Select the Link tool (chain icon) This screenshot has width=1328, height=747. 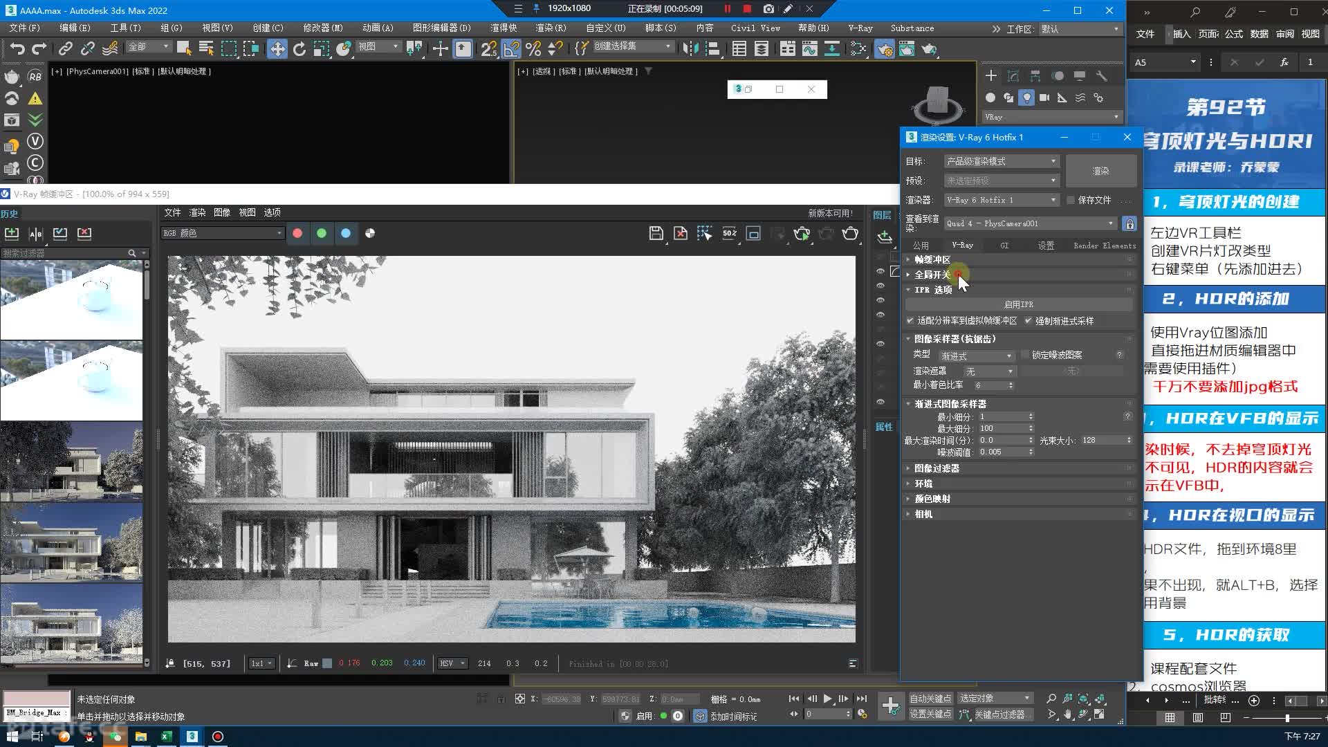tap(65, 48)
